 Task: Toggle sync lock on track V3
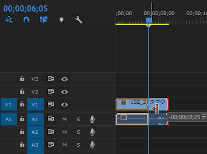pyautogui.click(x=51, y=79)
